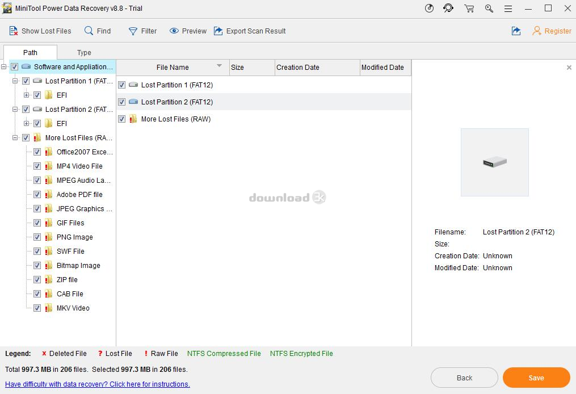Select the Path tab
The image size is (576, 394).
pyautogui.click(x=30, y=53)
